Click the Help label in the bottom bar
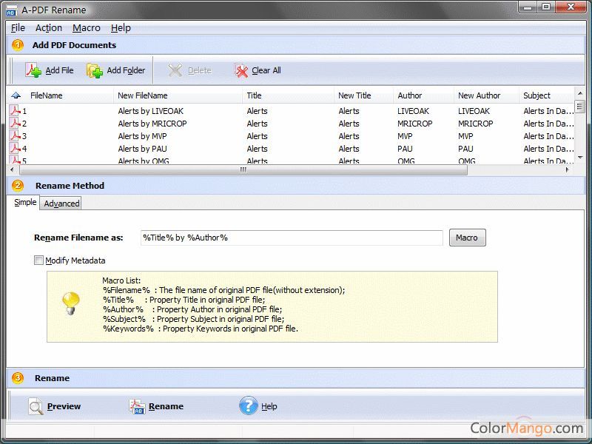Image resolution: width=592 pixels, height=444 pixels. (x=269, y=406)
